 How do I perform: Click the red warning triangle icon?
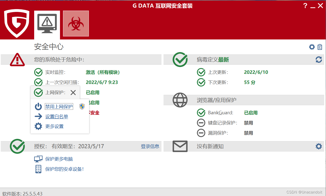tap(17, 60)
